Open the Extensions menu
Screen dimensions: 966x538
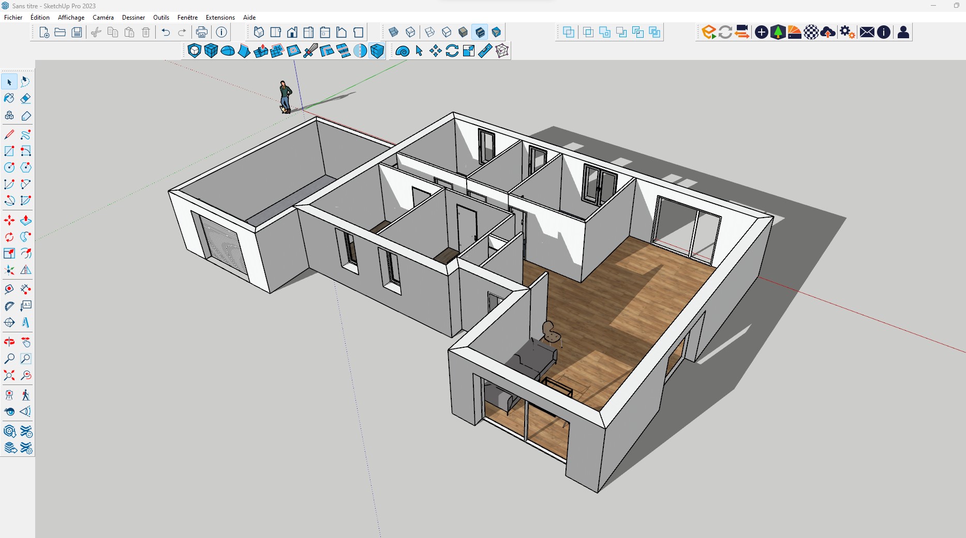[220, 17]
